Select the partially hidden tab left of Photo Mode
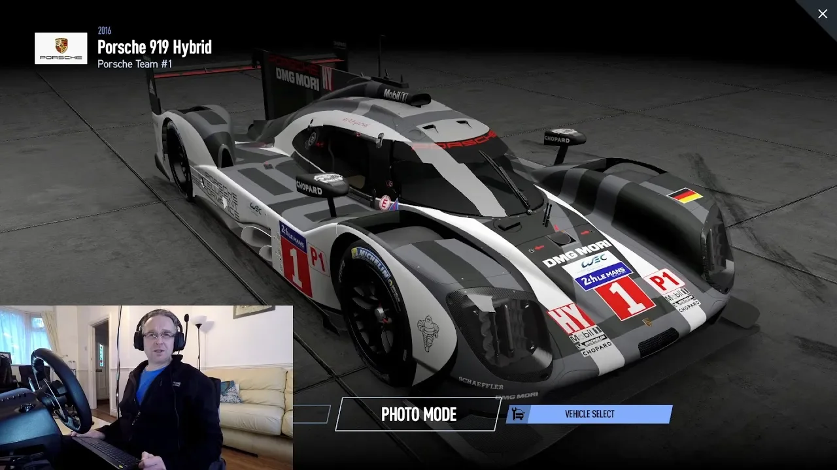Image resolution: width=837 pixels, height=470 pixels. (x=313, y=414)
